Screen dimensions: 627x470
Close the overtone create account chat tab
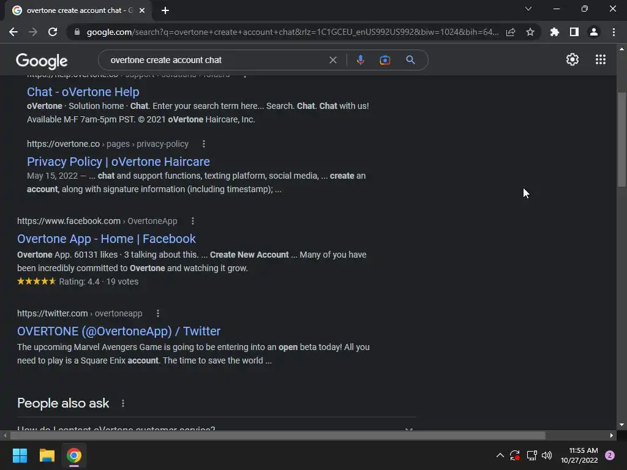click(142, 10)
